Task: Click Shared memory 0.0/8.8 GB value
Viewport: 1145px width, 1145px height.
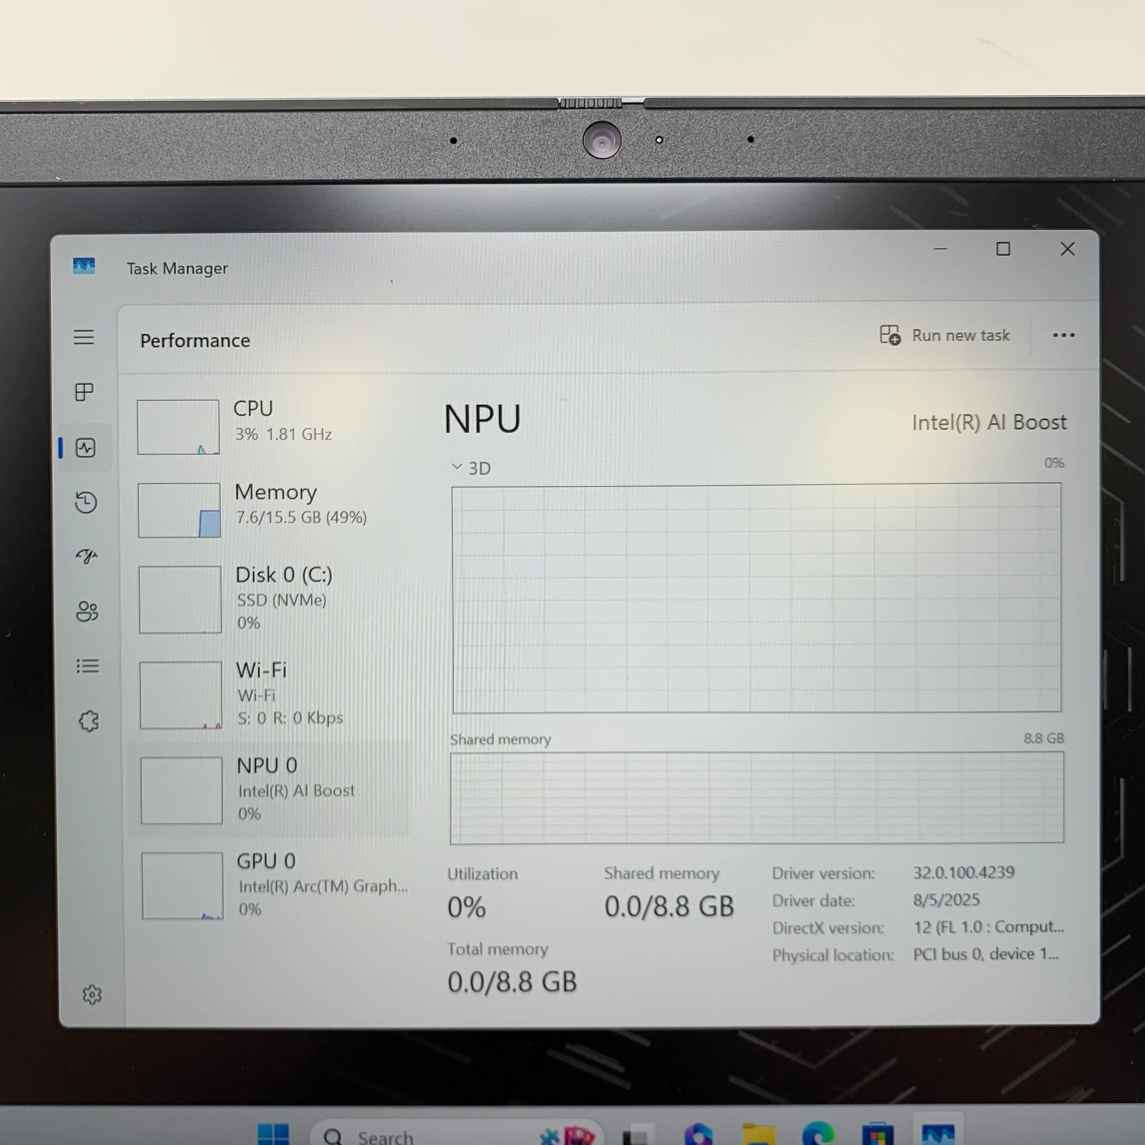Action: [669, 907]
